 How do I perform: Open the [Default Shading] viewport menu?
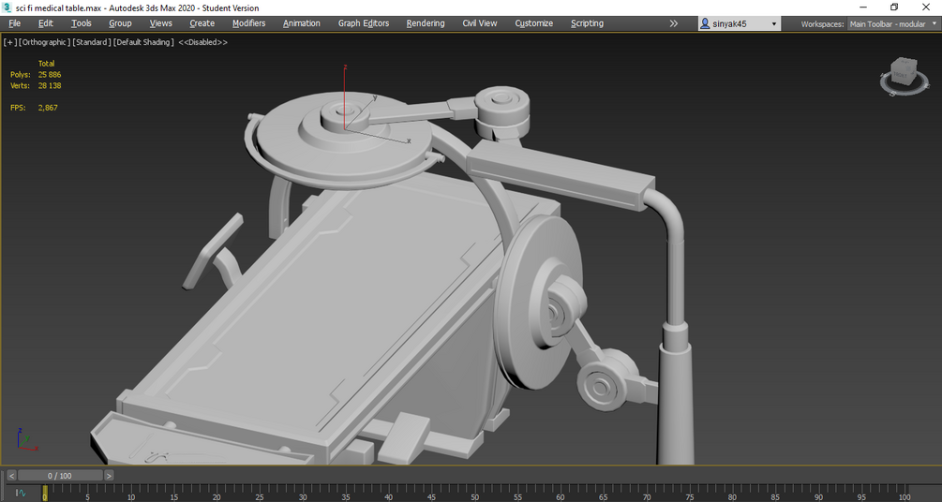point(143,42)
